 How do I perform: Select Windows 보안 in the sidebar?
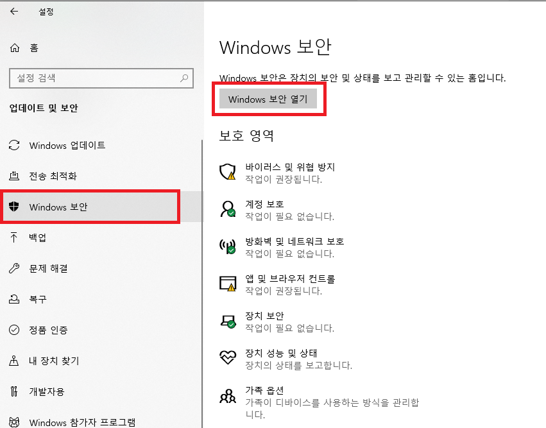pos(101,207)
